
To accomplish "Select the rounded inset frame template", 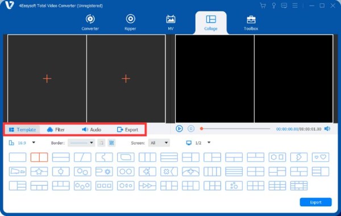I will click(126, 157).
